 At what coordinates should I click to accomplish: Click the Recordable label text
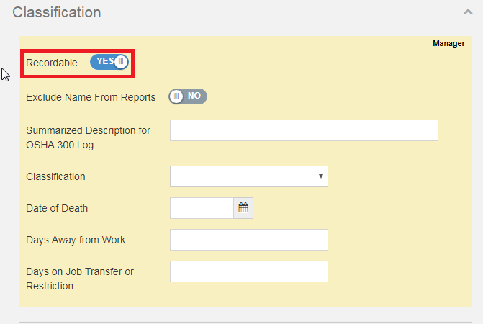click(x=52, y=63)
